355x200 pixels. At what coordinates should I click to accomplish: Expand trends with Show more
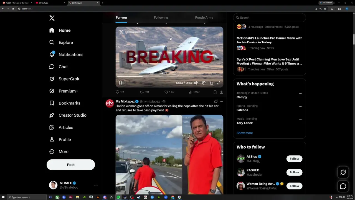coord(245,133)
